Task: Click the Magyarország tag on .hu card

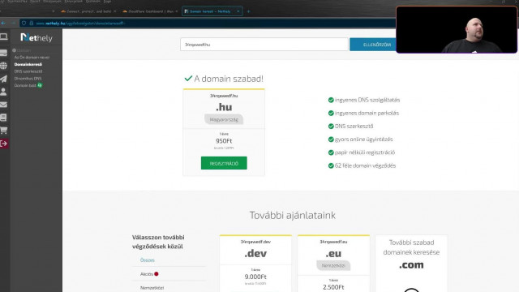Action: 224,119
